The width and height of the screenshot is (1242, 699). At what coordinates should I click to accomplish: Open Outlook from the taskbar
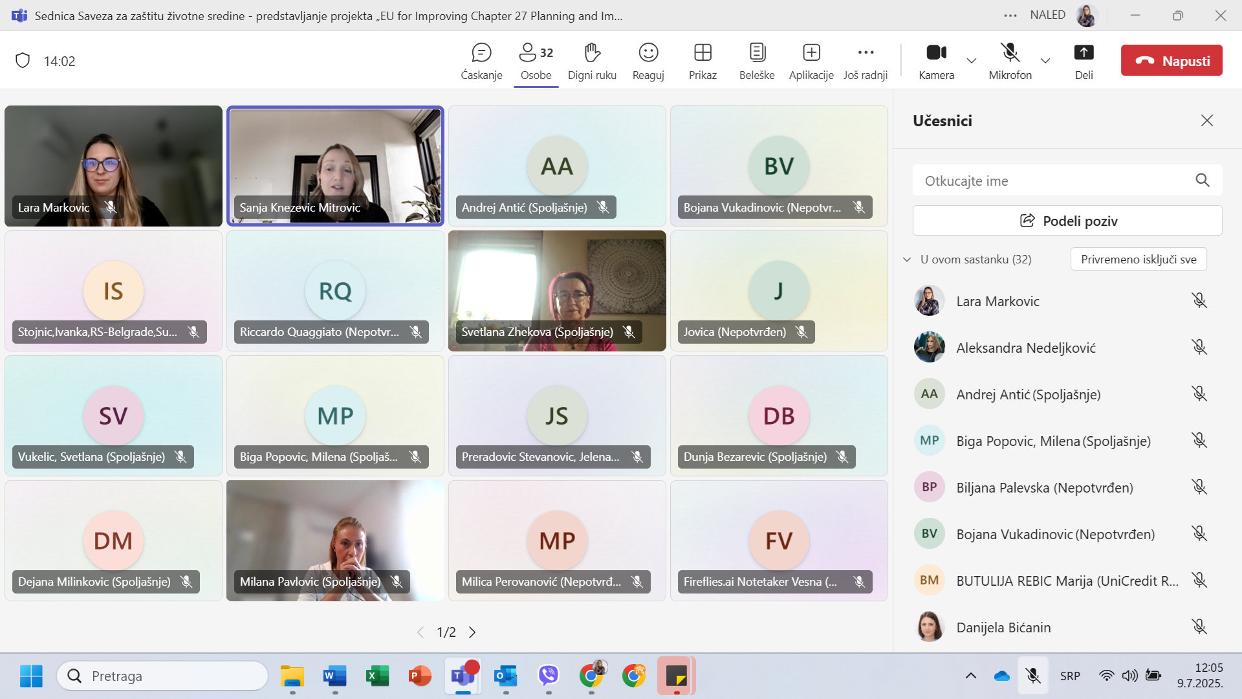click(506, 676)
